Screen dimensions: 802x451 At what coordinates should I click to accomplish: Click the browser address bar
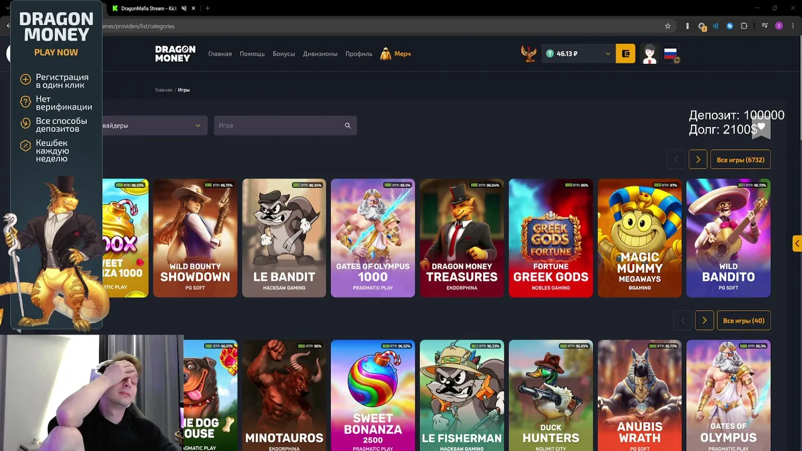coord(376,26)
